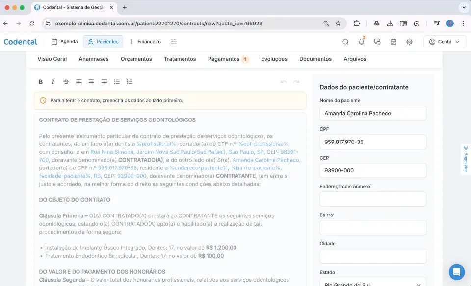Switch to the Evoluções tab

[274, 59]
